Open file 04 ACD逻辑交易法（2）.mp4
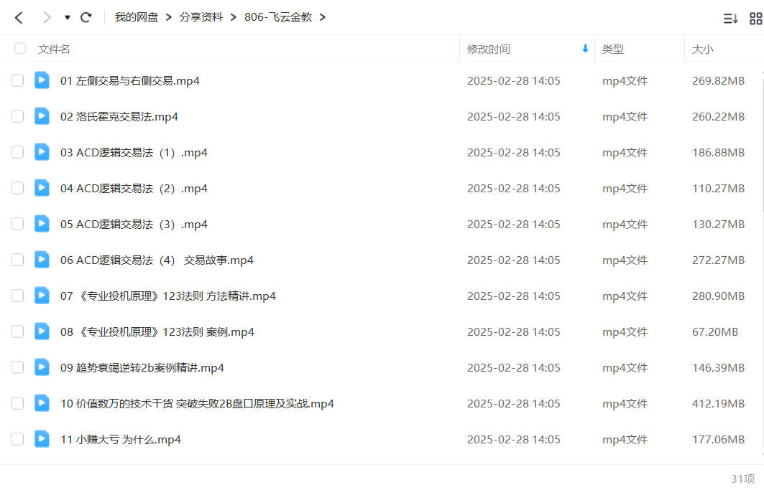The width and height of the screenshot is (764, 490). click(134, 188)
